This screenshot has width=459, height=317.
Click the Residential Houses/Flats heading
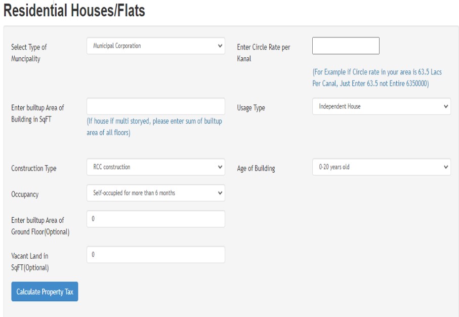coord(74,11)
